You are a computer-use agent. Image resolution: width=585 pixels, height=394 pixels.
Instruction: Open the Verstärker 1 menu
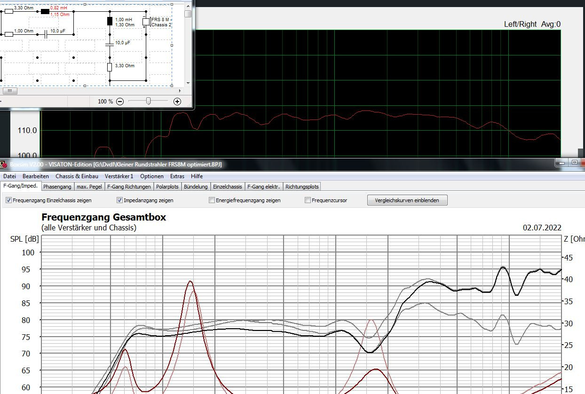119,176
